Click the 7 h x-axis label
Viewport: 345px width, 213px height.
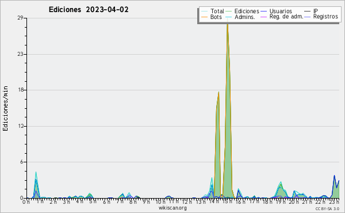click(120, 201)
